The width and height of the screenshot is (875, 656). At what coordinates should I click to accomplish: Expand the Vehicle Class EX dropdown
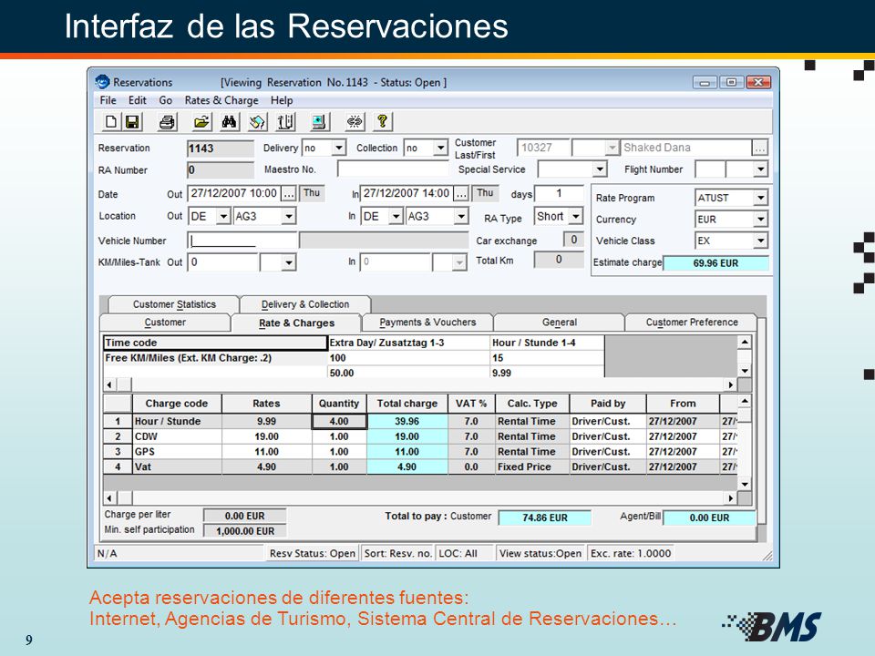tap(760, 241)
